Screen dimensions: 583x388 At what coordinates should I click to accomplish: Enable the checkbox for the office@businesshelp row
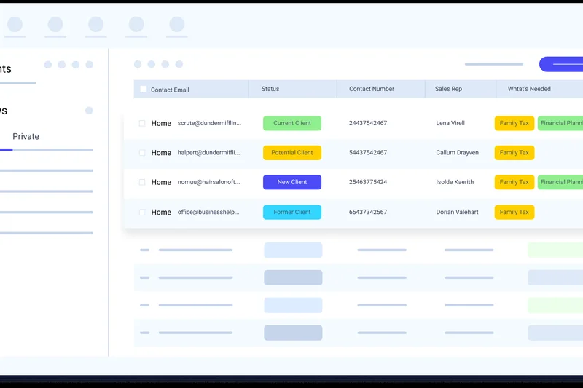tap(142, 213)
